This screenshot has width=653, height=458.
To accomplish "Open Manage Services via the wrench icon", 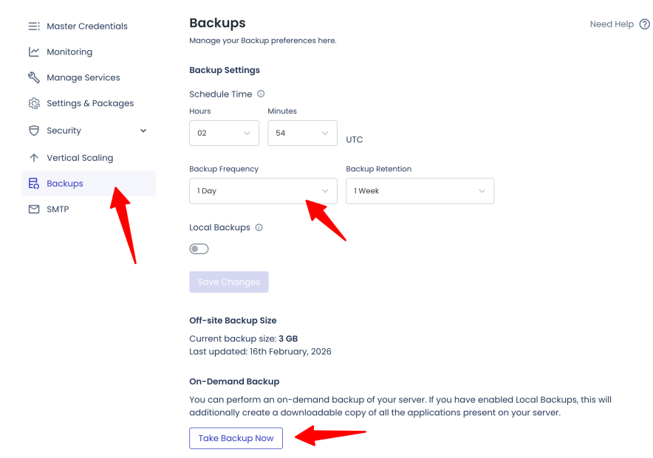I will click(x=34, y=77).
